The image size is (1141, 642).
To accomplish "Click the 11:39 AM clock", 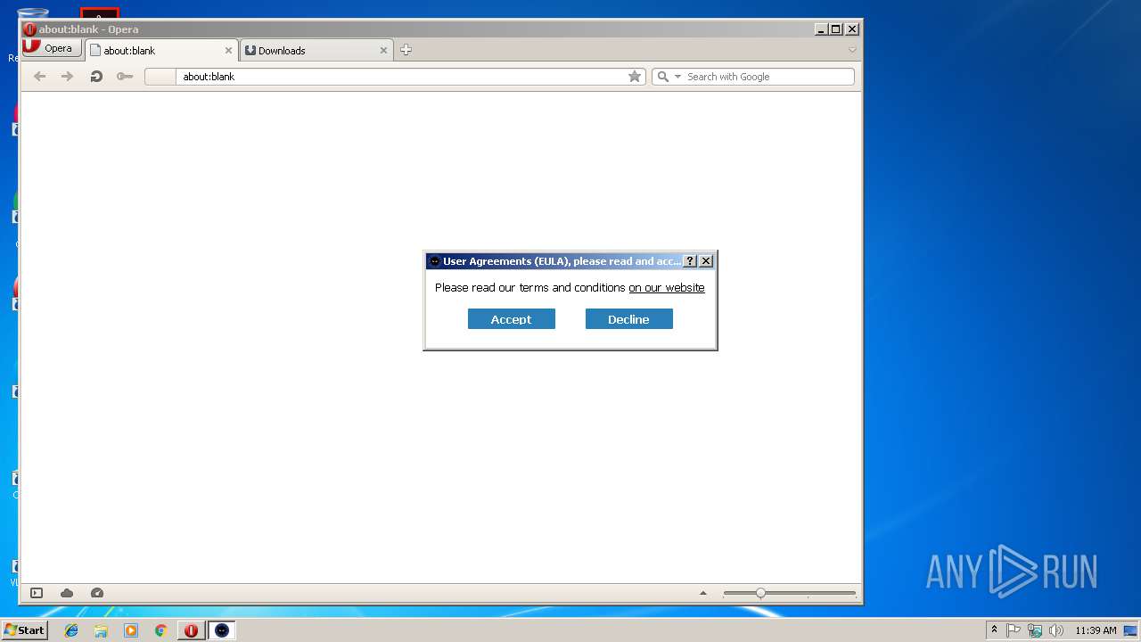I will (x=1096, y=630).
